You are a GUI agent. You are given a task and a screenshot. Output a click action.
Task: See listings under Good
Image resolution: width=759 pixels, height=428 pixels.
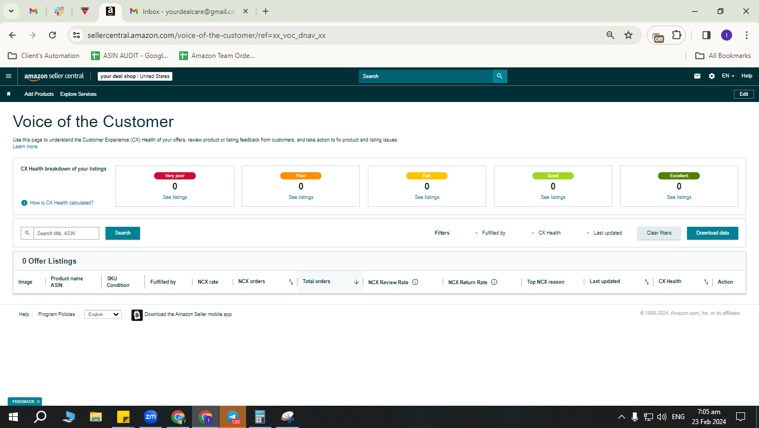pyautogui.click(x=553, y=197)
